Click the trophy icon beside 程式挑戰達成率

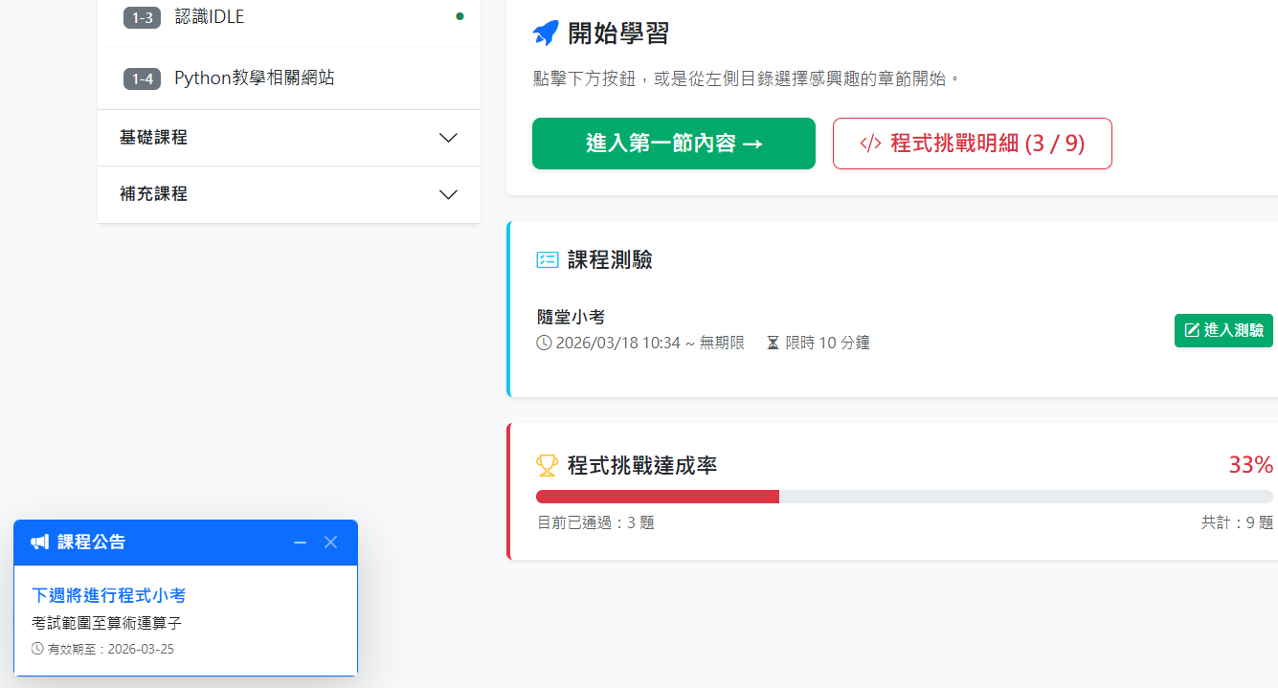pos(547,466)
